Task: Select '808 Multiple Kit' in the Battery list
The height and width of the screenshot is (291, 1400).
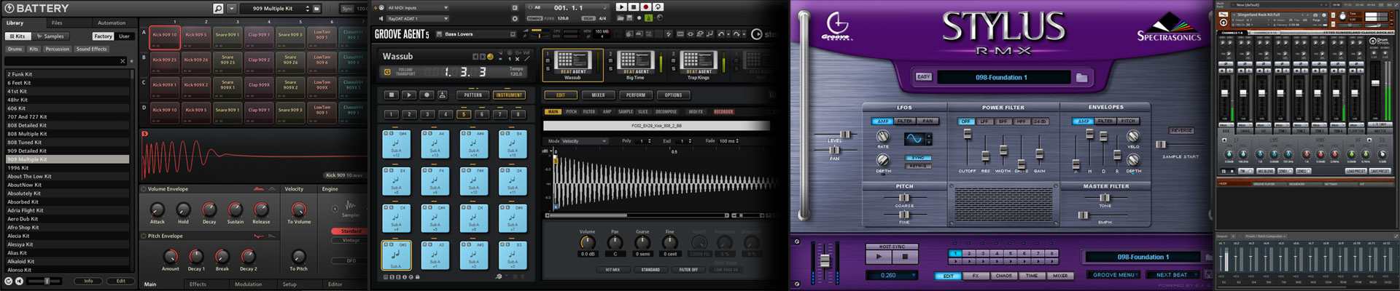Action: pyautogui.click(x=67, y=134)
